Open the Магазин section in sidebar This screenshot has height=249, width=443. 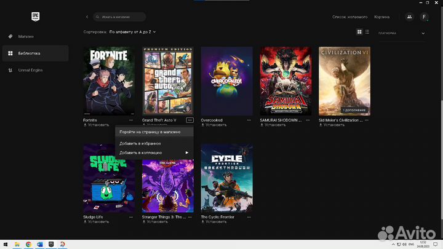(x=25, y=36)
